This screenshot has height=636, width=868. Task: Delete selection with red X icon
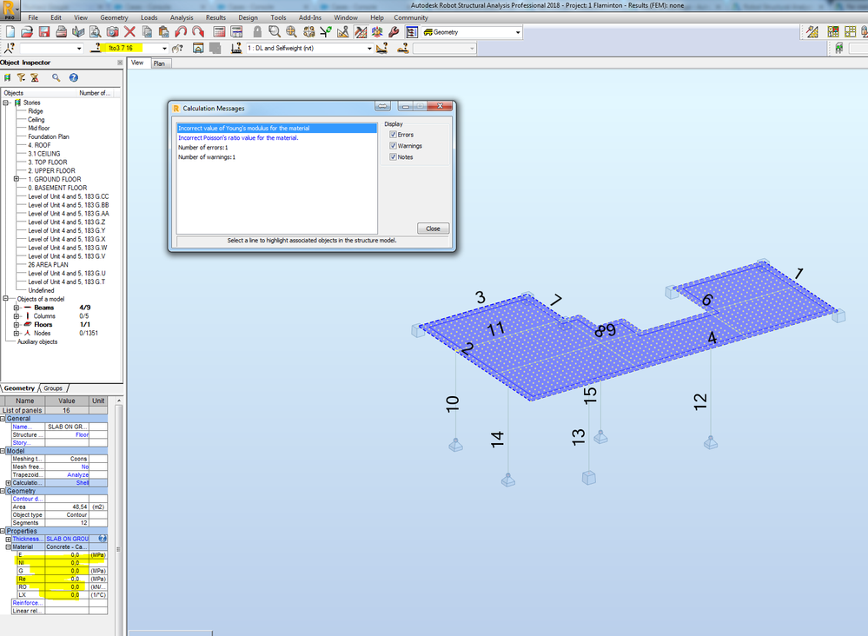[129, 32]
